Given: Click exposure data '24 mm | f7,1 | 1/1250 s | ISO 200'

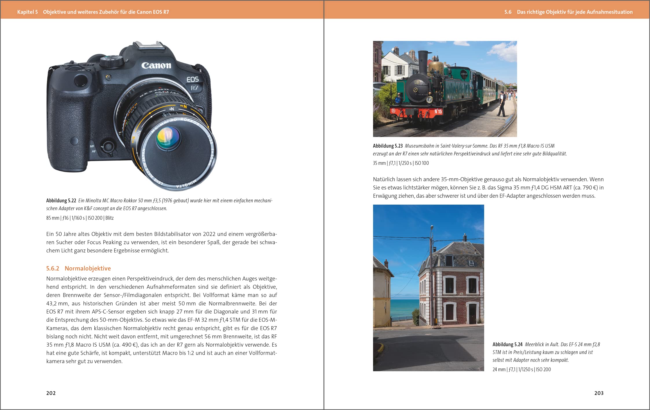Looking at the screenshot, I should coord(522,369).
